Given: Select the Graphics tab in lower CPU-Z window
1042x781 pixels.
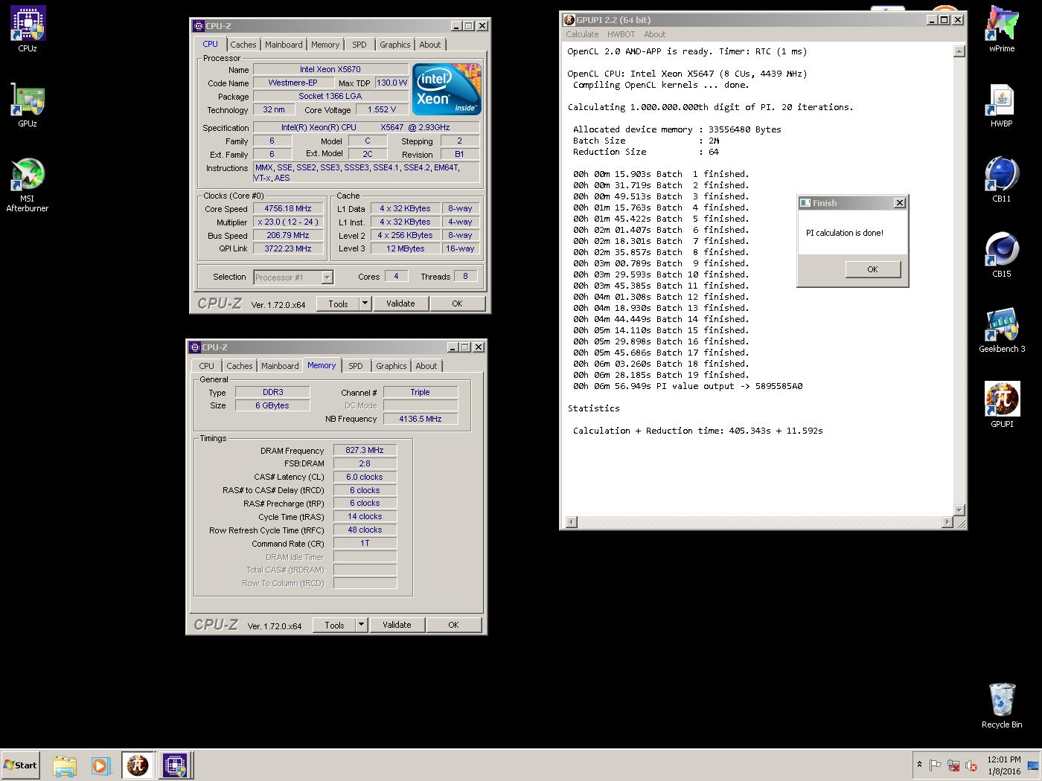Looking at the screenshot, I should click(391, 366).
